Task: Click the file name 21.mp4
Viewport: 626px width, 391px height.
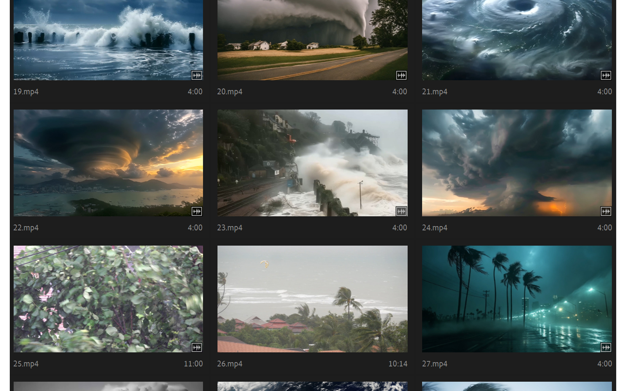Action: 435,92
